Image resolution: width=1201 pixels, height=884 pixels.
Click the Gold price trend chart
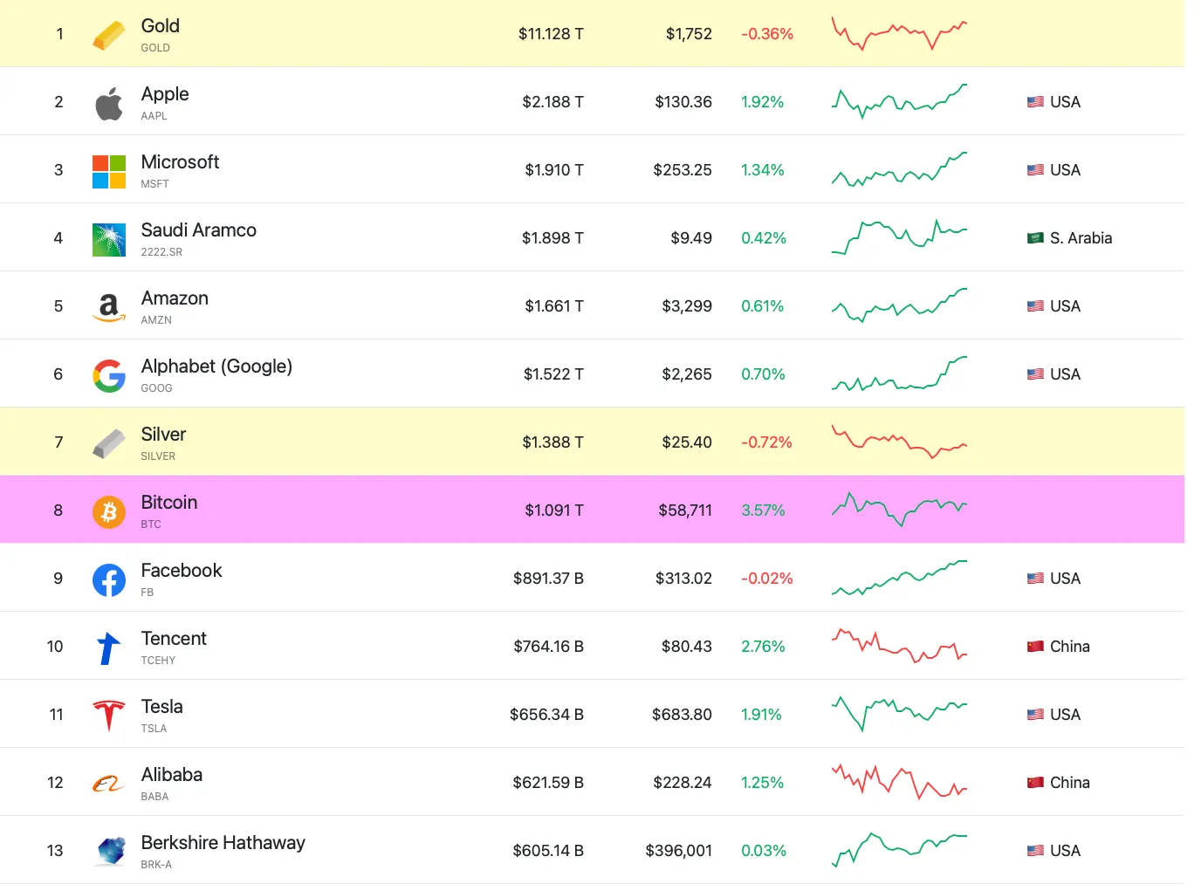[x=899, y=34]
